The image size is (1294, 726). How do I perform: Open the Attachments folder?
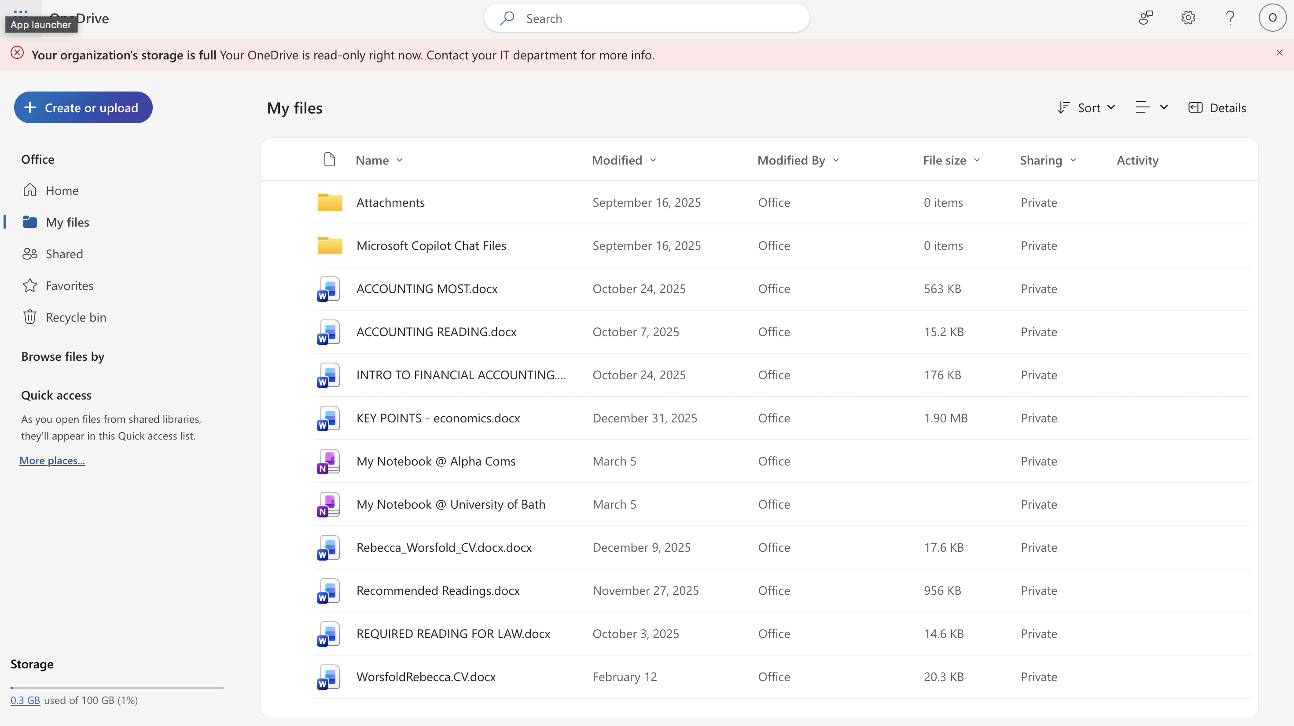pyautogui.click(x=390, y=202)
